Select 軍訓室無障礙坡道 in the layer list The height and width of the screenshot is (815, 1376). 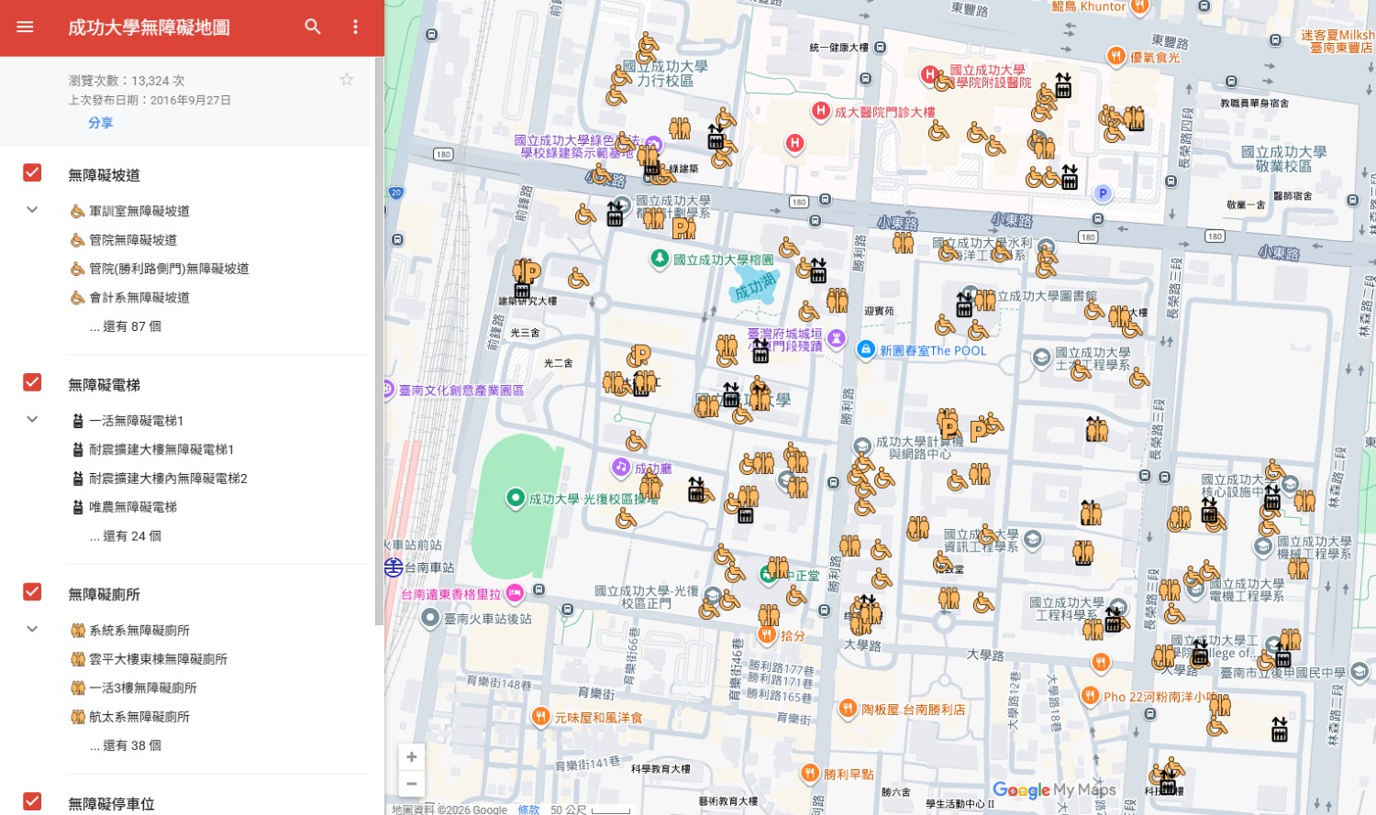(x=139, y=211)
